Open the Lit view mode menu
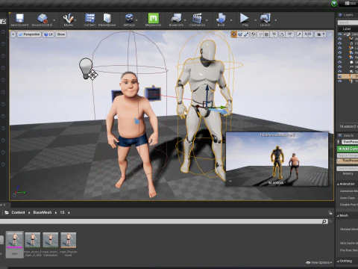This screenshot has width=358, height=269. (48, 34)
